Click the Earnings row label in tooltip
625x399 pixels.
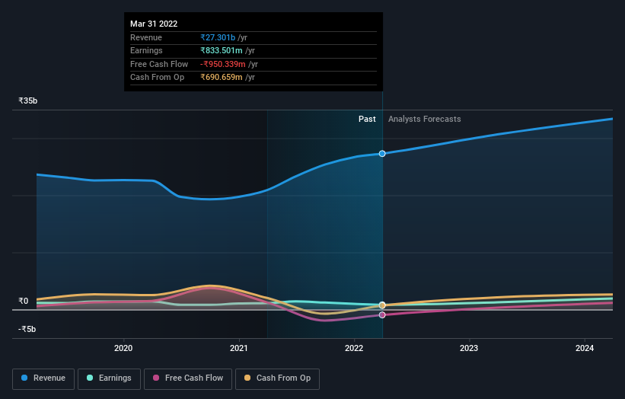click(146, 50)
